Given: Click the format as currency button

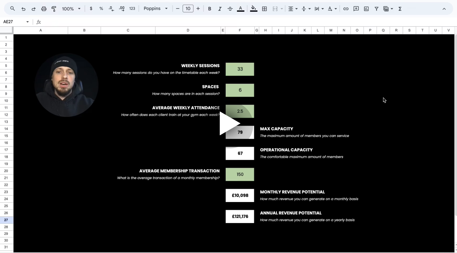Looking at the screenshot, I should [x=91, y=9].
